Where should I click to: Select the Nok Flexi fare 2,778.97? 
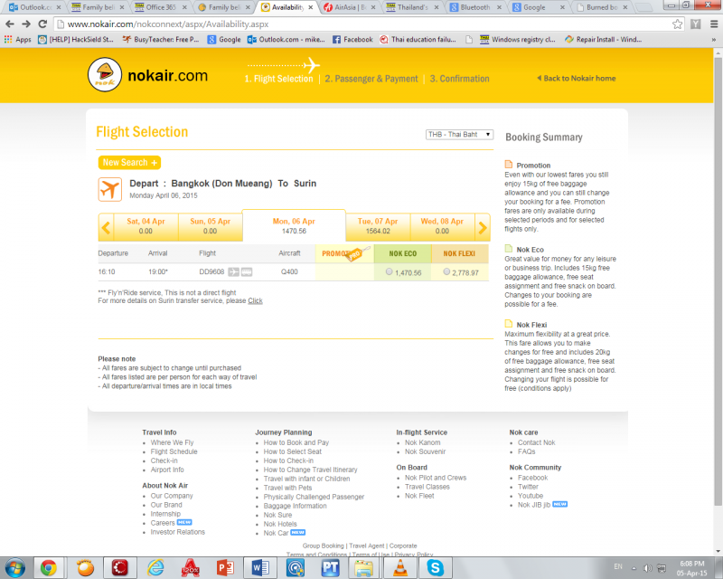click(446, 272)
